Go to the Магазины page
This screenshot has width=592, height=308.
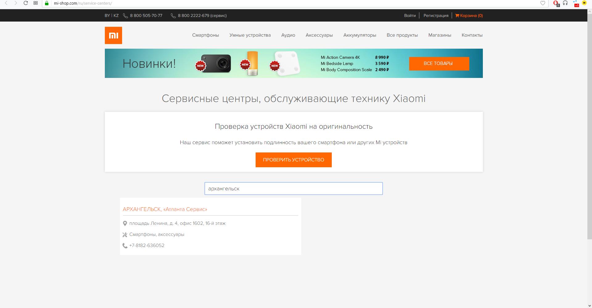pos(440,35)
